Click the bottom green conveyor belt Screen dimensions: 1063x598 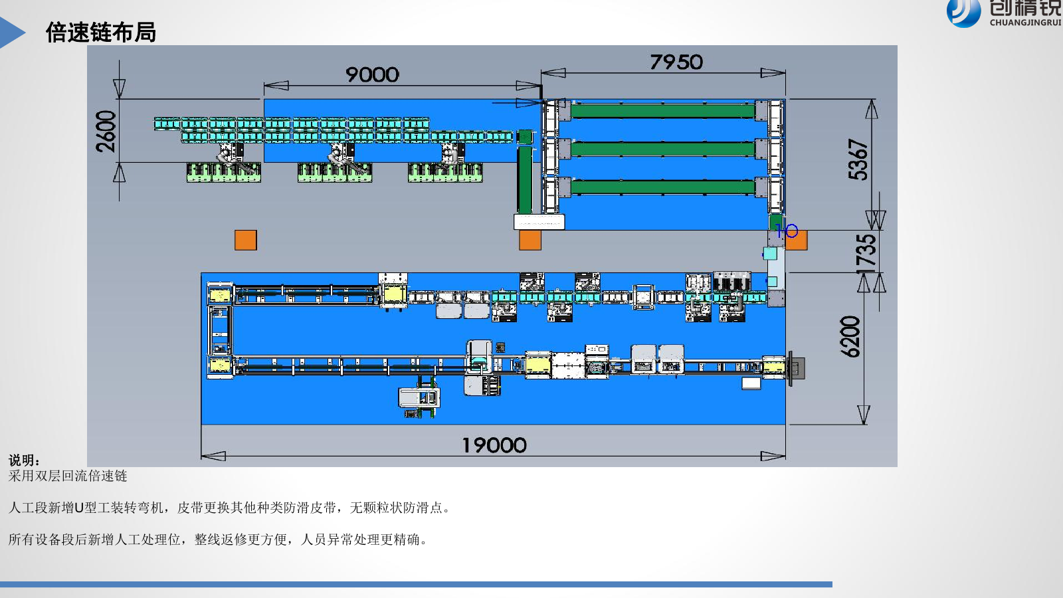click(663, 187)
